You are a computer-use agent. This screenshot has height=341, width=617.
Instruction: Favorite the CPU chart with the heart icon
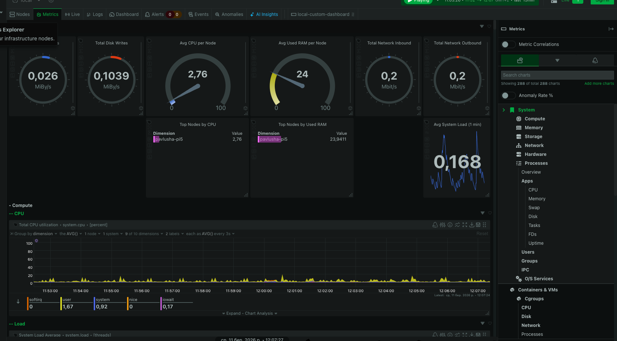490,213
